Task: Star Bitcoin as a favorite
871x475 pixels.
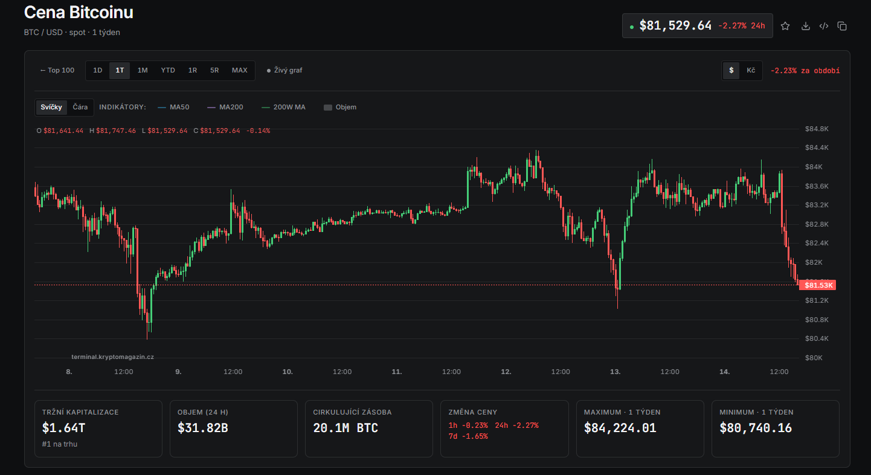Action: pyautogui.click(x=785, y=26)
